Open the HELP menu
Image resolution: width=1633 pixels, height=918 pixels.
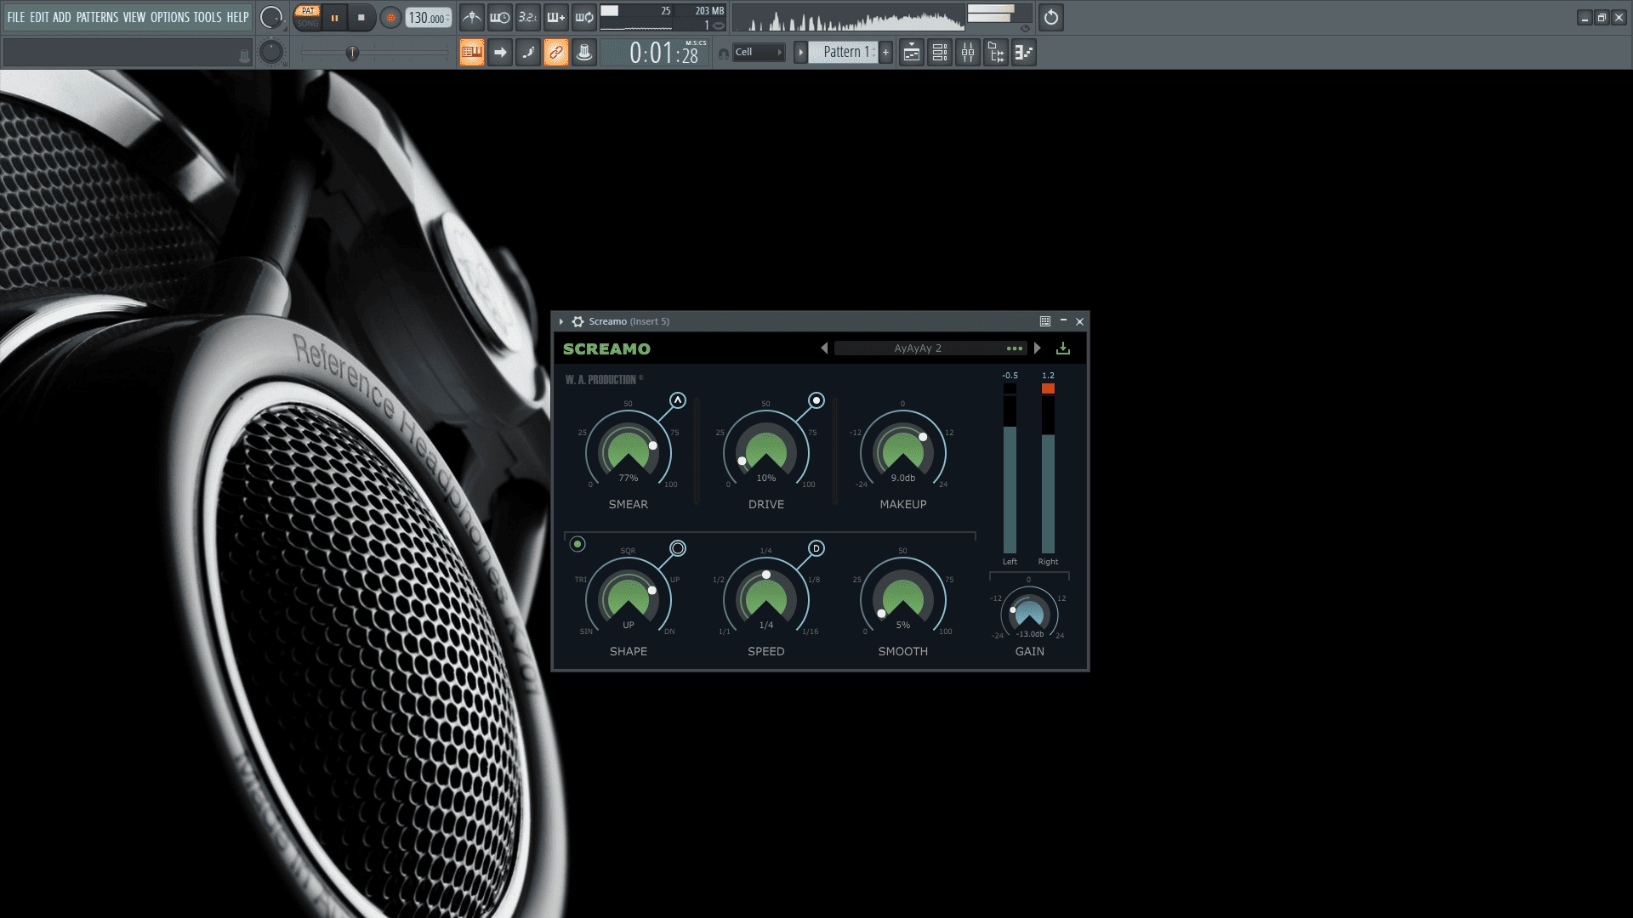coord(237,17)
